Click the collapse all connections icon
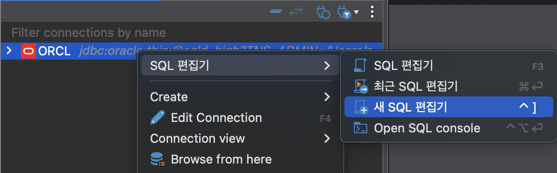Screen dimensions: 557x173 click(x=276, y=11)
